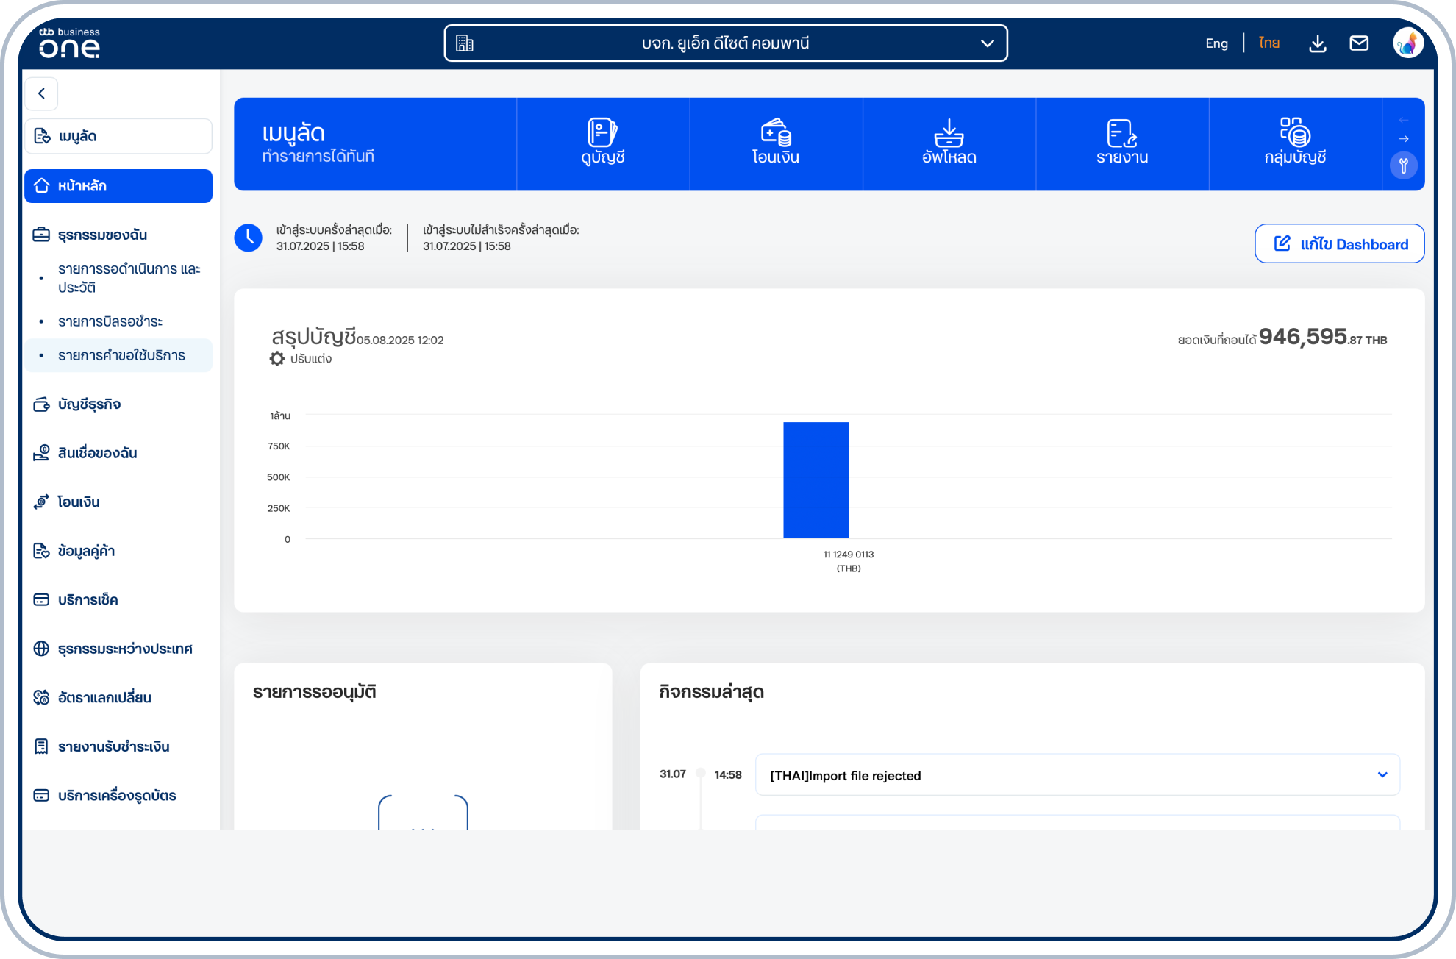Switch language to Eng
The height and width of the screenshot is (959, 1456).
(1216, 43)
